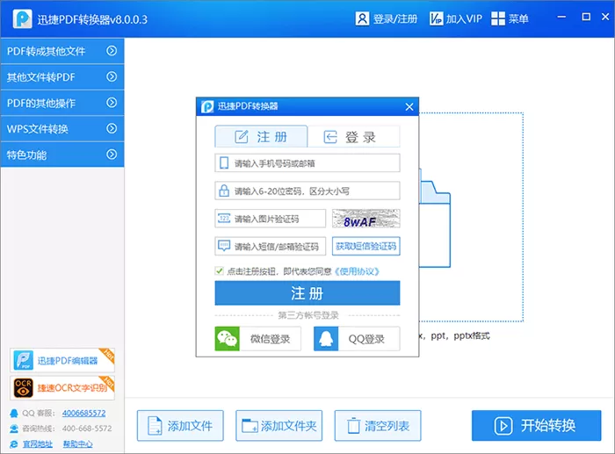Click the QQ客服 bell icon
Screen dimensions: 615x454
pyautogui.click(x=14, y=414)
